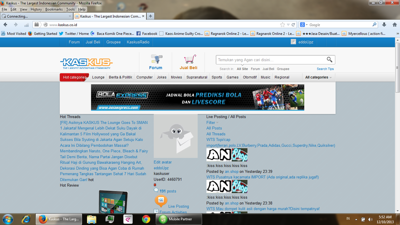Open Baca Komik One Piece bookmark
Viewport: 400px width, 225px height.
pyautogui.click(x=112, y=33)
